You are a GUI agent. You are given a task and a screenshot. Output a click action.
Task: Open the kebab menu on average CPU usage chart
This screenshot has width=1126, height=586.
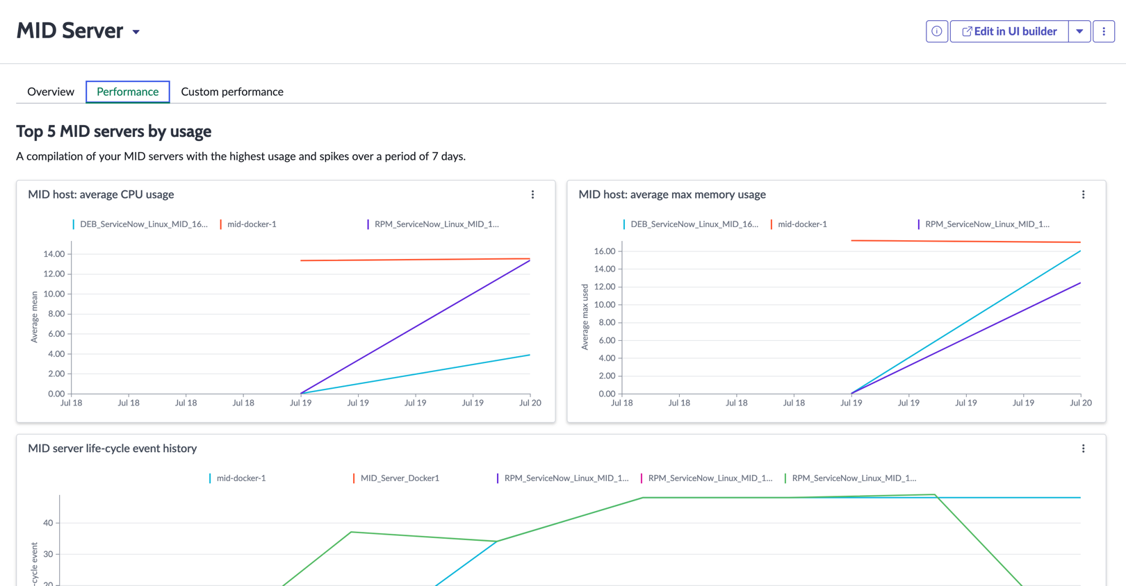pos(533,195)
